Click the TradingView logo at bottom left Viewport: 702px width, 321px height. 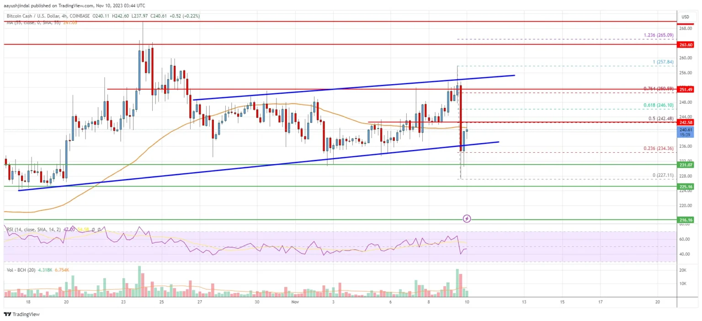click(x=21, y=314)
